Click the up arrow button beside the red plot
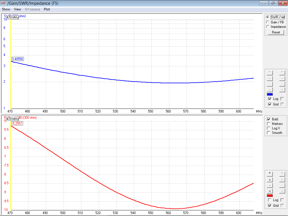The width and height of the screenshot is (288, 216). (270, 174)
